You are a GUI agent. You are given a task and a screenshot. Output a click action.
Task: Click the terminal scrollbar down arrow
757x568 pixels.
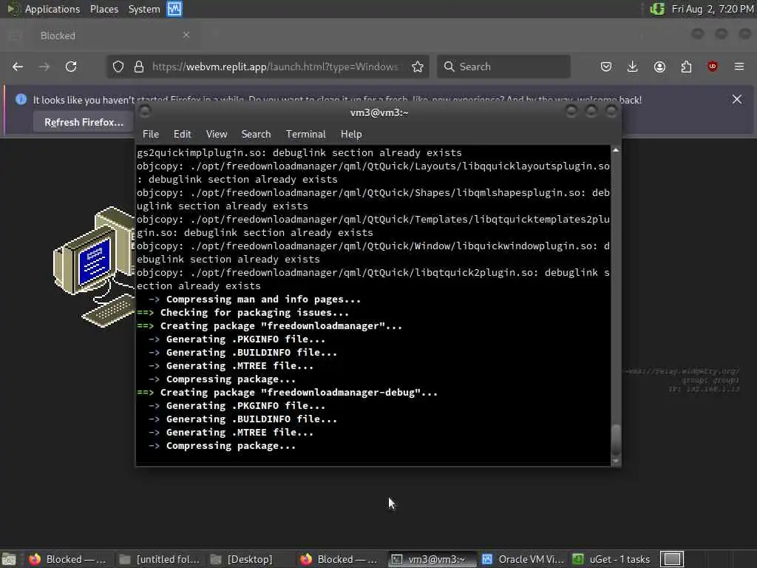point(616,461)
